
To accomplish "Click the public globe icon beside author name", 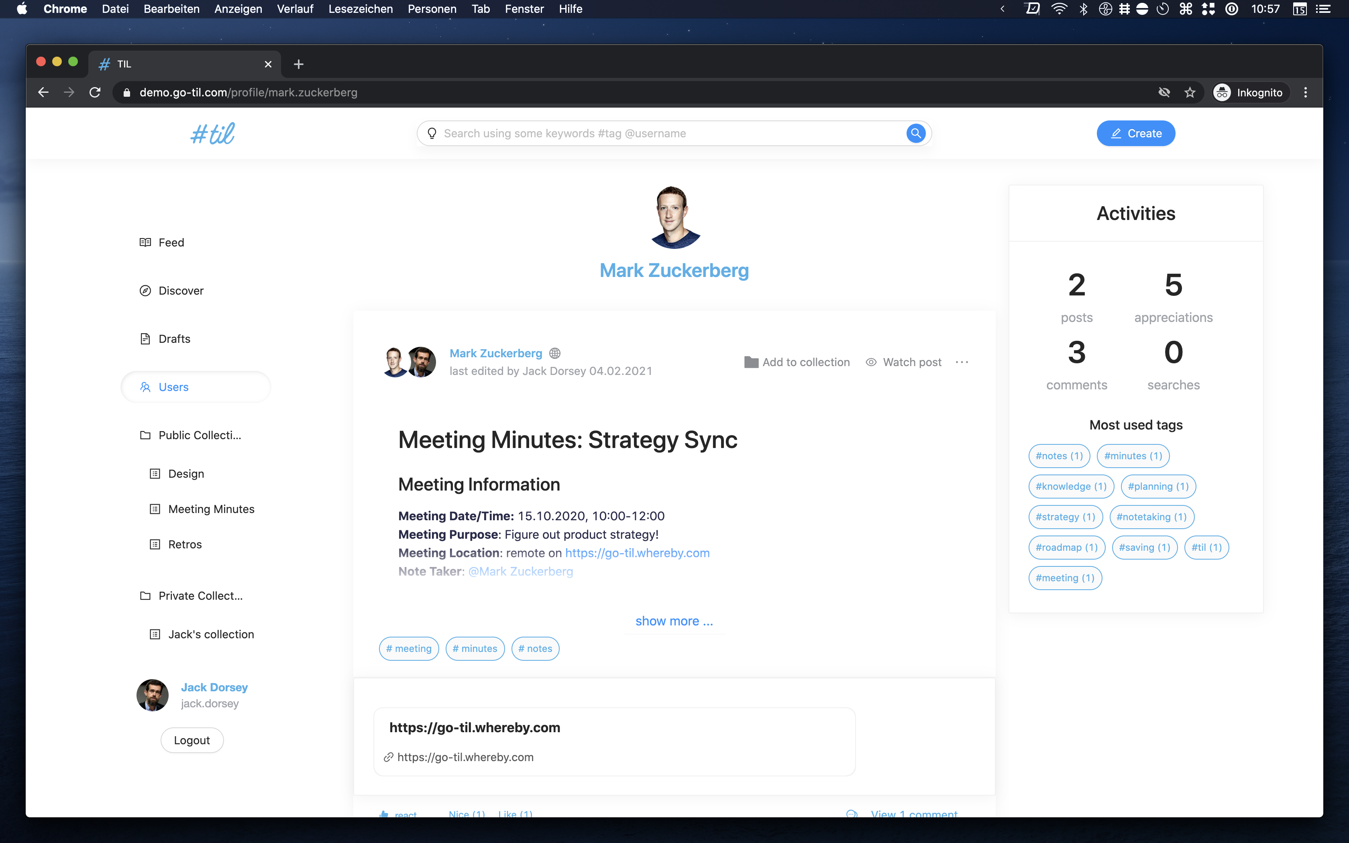I will click(x=554, y=354).
